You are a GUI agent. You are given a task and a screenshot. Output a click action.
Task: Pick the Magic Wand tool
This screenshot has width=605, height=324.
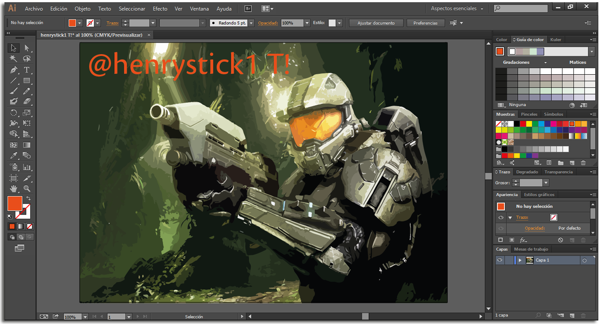(x=14, y=59)
